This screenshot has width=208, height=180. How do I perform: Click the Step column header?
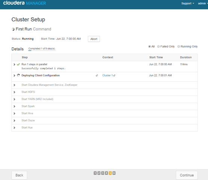pos(25,57)
